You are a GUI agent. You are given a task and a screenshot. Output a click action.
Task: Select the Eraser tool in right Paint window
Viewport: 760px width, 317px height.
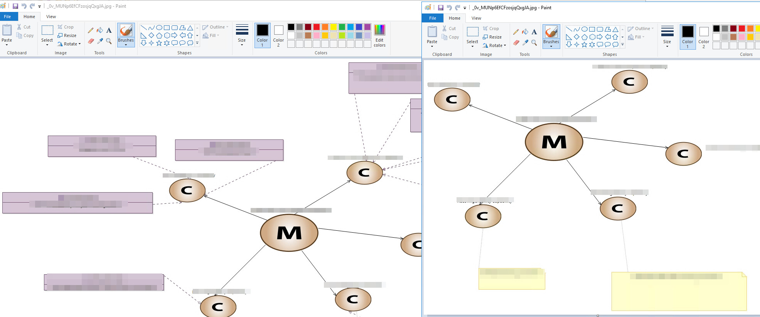516,43
